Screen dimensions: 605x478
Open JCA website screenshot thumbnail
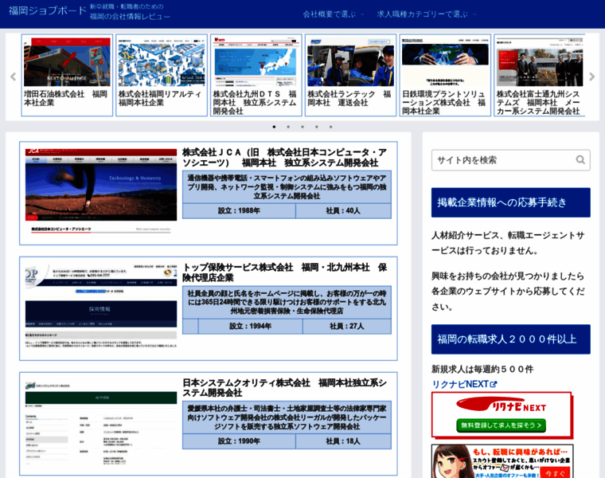[x=101, y=191]
